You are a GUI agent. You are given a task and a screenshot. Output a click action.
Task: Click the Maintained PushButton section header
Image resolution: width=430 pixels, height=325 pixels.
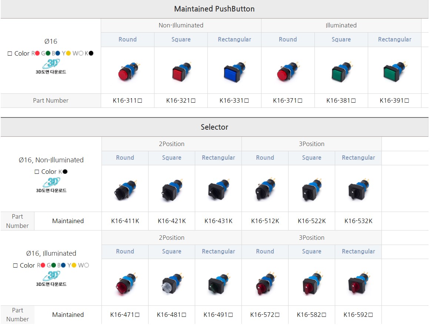click(x=214, y=9)
